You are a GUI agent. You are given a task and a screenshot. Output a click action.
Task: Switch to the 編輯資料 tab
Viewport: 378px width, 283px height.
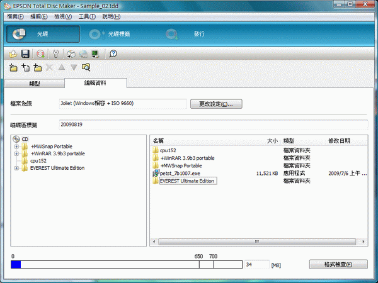coord(96,83)
